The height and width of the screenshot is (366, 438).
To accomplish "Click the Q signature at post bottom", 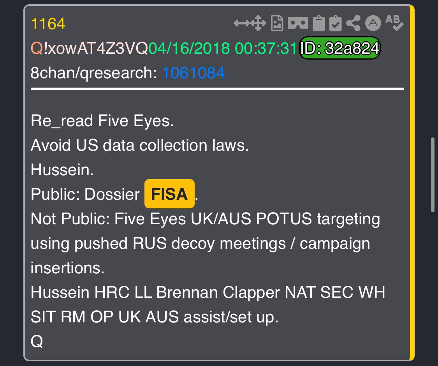I will tap(37, 341).
